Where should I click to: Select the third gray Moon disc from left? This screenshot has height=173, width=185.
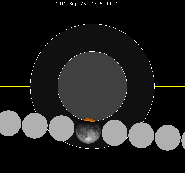point(62,128)
